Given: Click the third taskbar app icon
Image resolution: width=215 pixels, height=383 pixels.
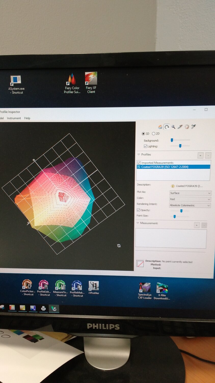Looking at the screenshot, I should (33, 308).
